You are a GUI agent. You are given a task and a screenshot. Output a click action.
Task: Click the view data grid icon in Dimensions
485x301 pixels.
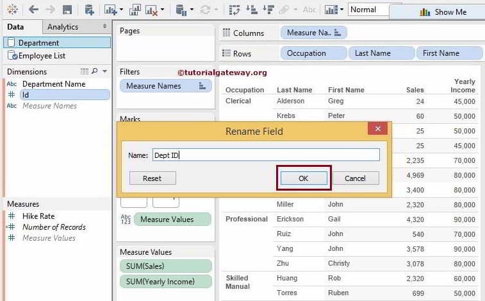point(85,72)
